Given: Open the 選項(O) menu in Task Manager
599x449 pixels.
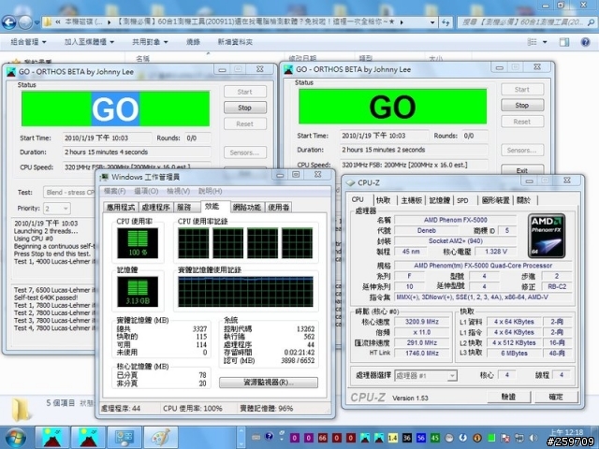Looking at the screenshot, I should [x=146, y=191].
